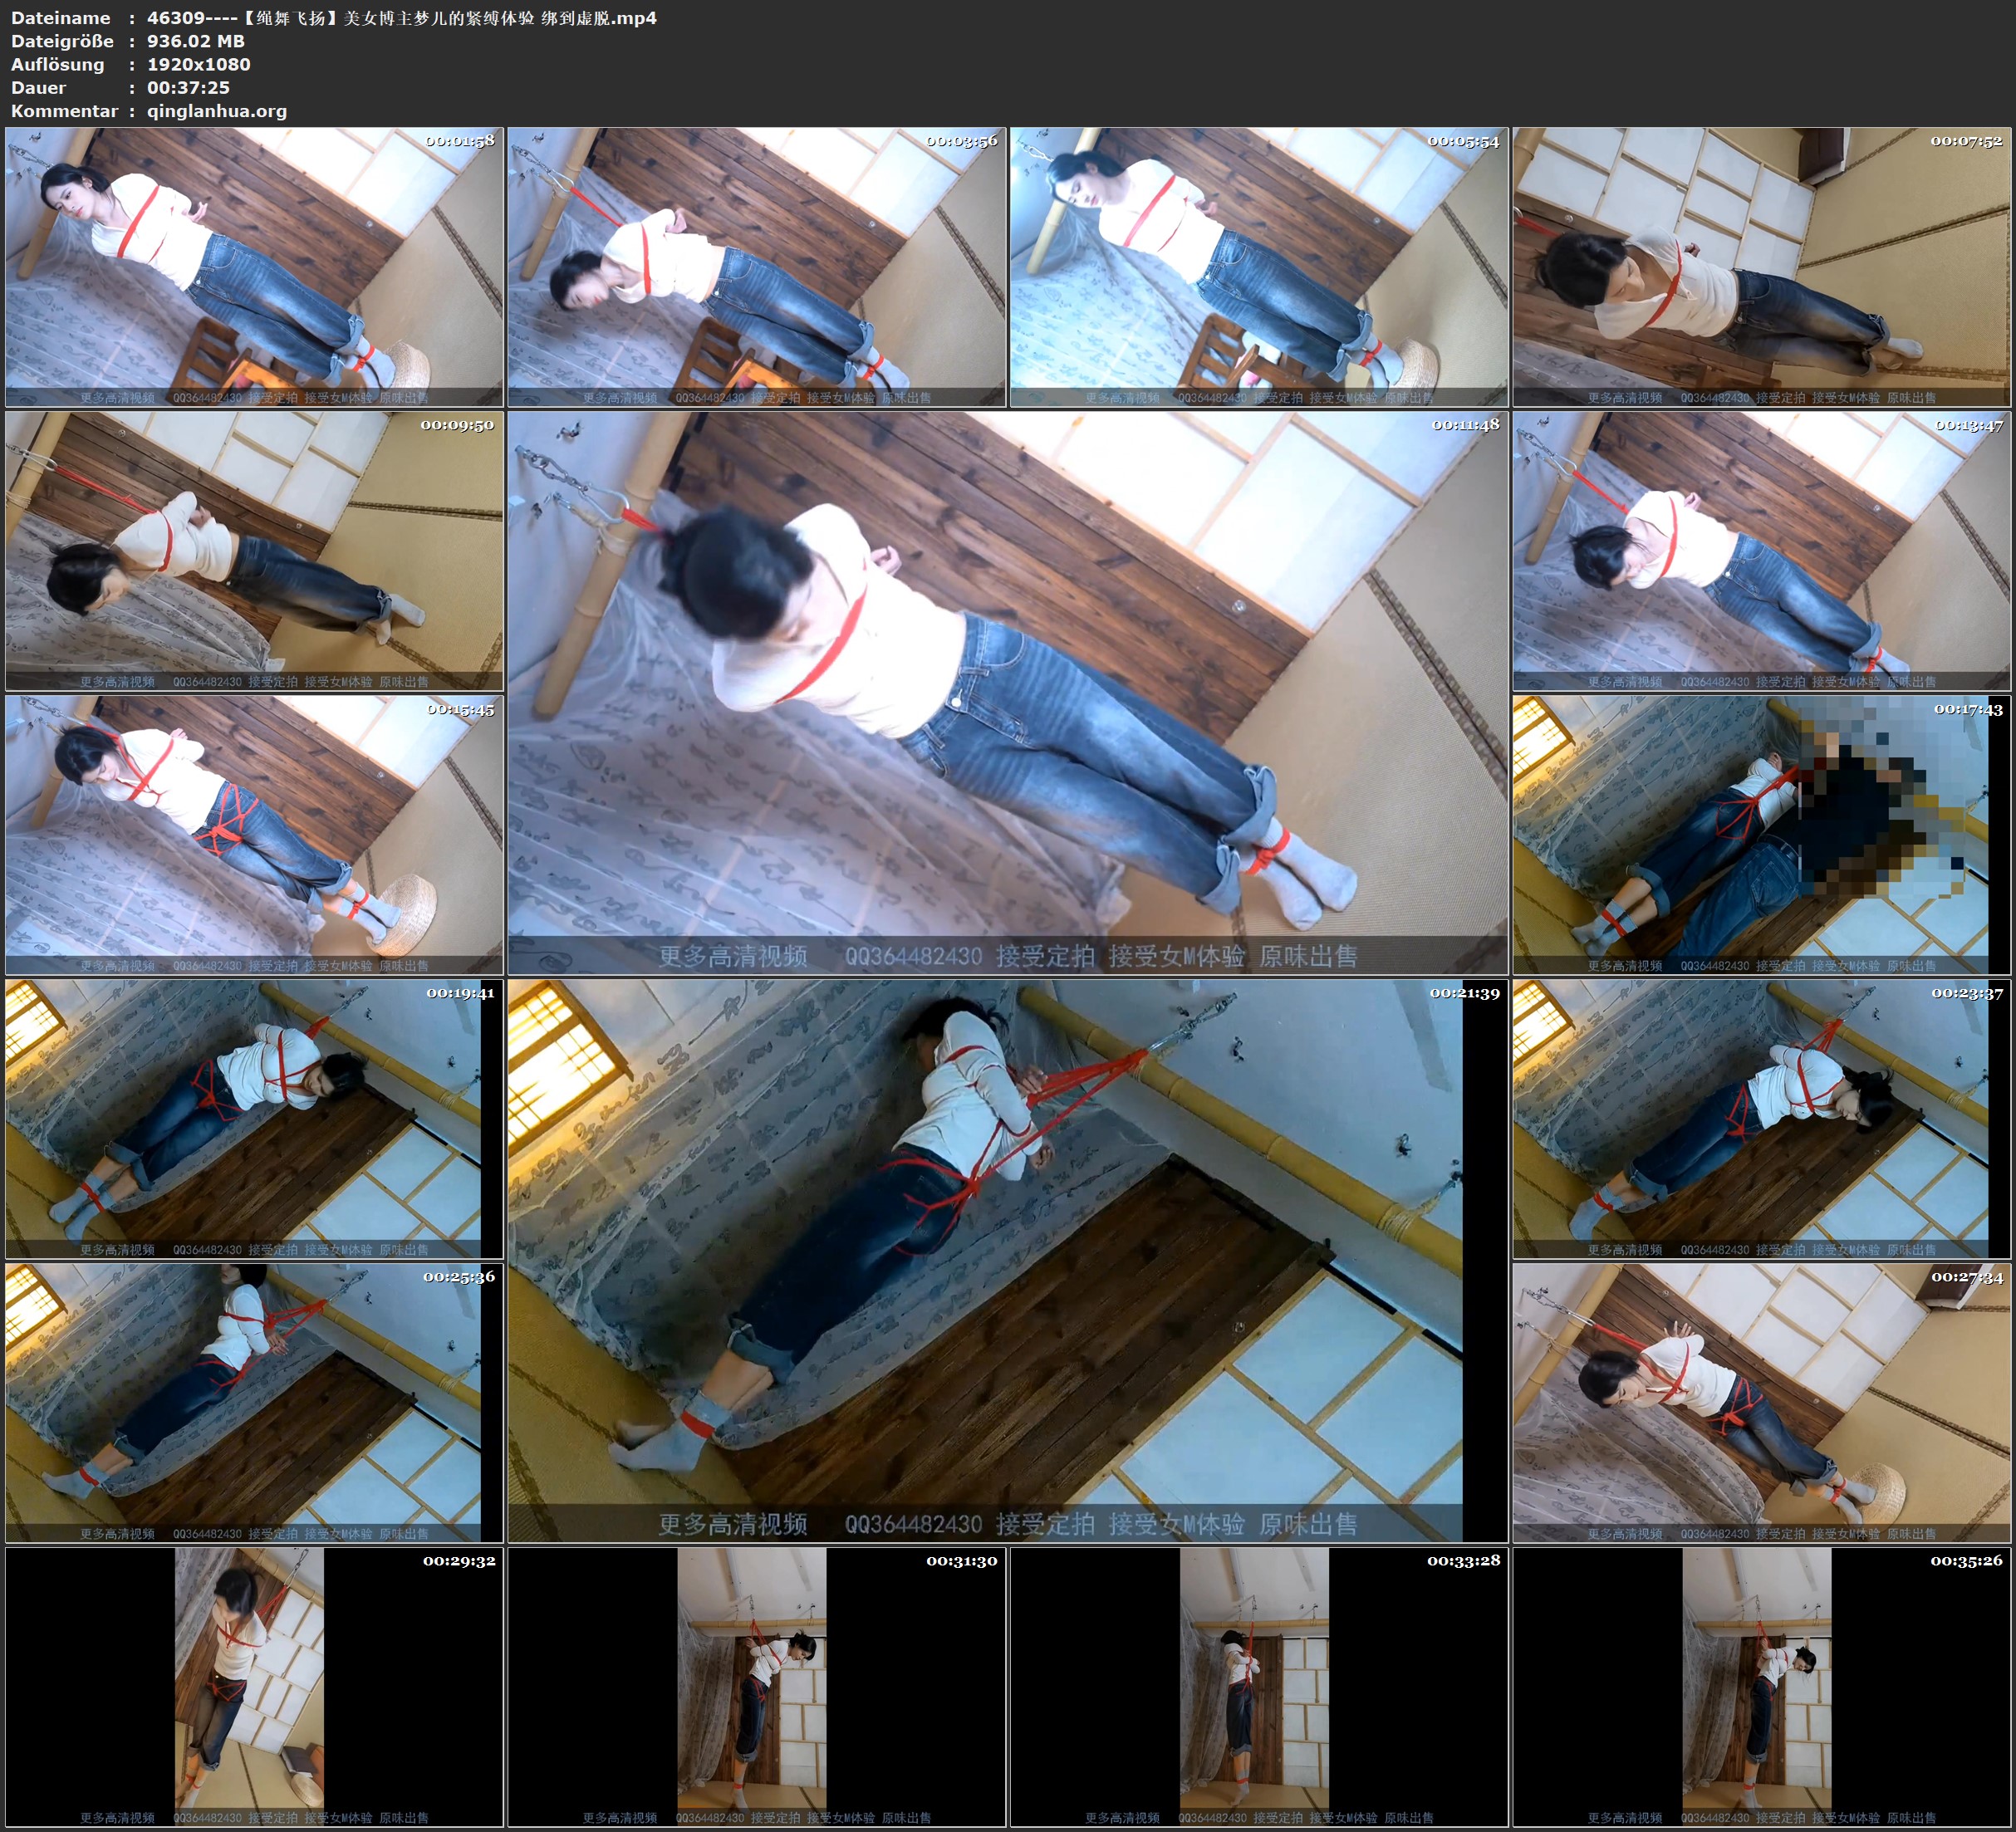Screen dimensions: 2016x1832
Task: Select the 00:27:34 preview frame
Action: click(1760, 1402)
